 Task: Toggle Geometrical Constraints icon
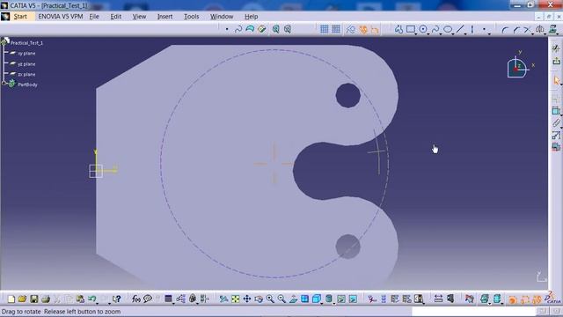(x=362, y=29)
